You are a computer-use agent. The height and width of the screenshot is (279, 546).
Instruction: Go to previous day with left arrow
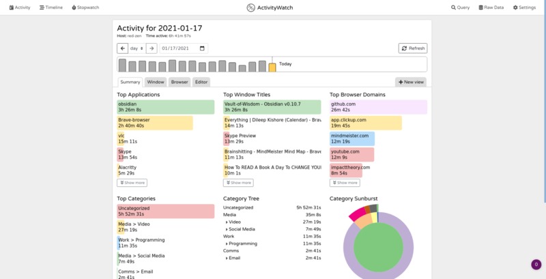[x=123, y=48]
